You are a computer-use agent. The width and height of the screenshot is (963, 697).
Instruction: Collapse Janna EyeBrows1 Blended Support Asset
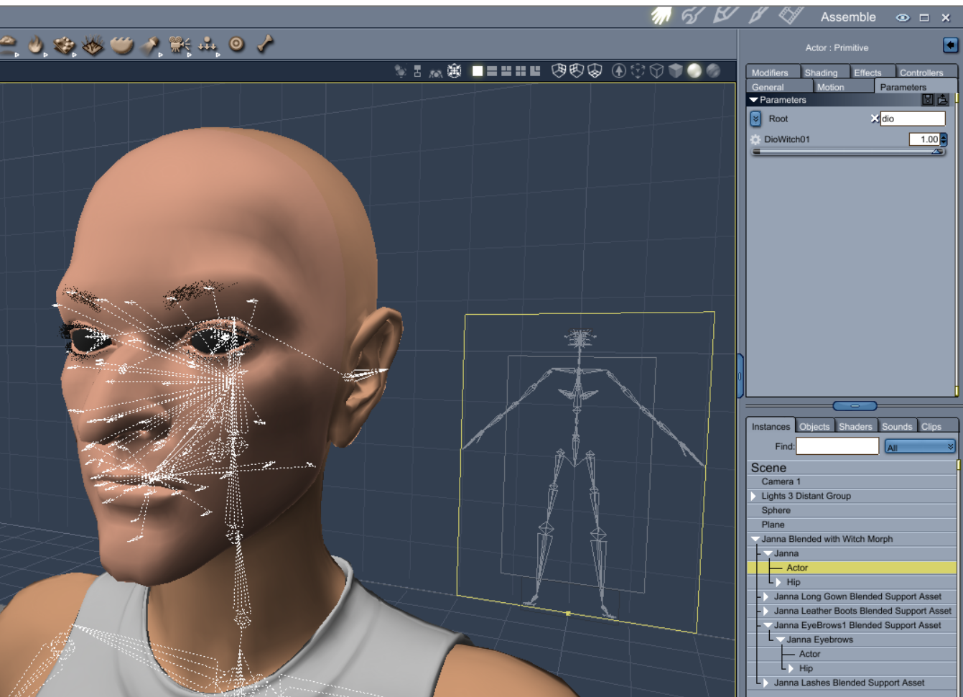coord(767,625)
